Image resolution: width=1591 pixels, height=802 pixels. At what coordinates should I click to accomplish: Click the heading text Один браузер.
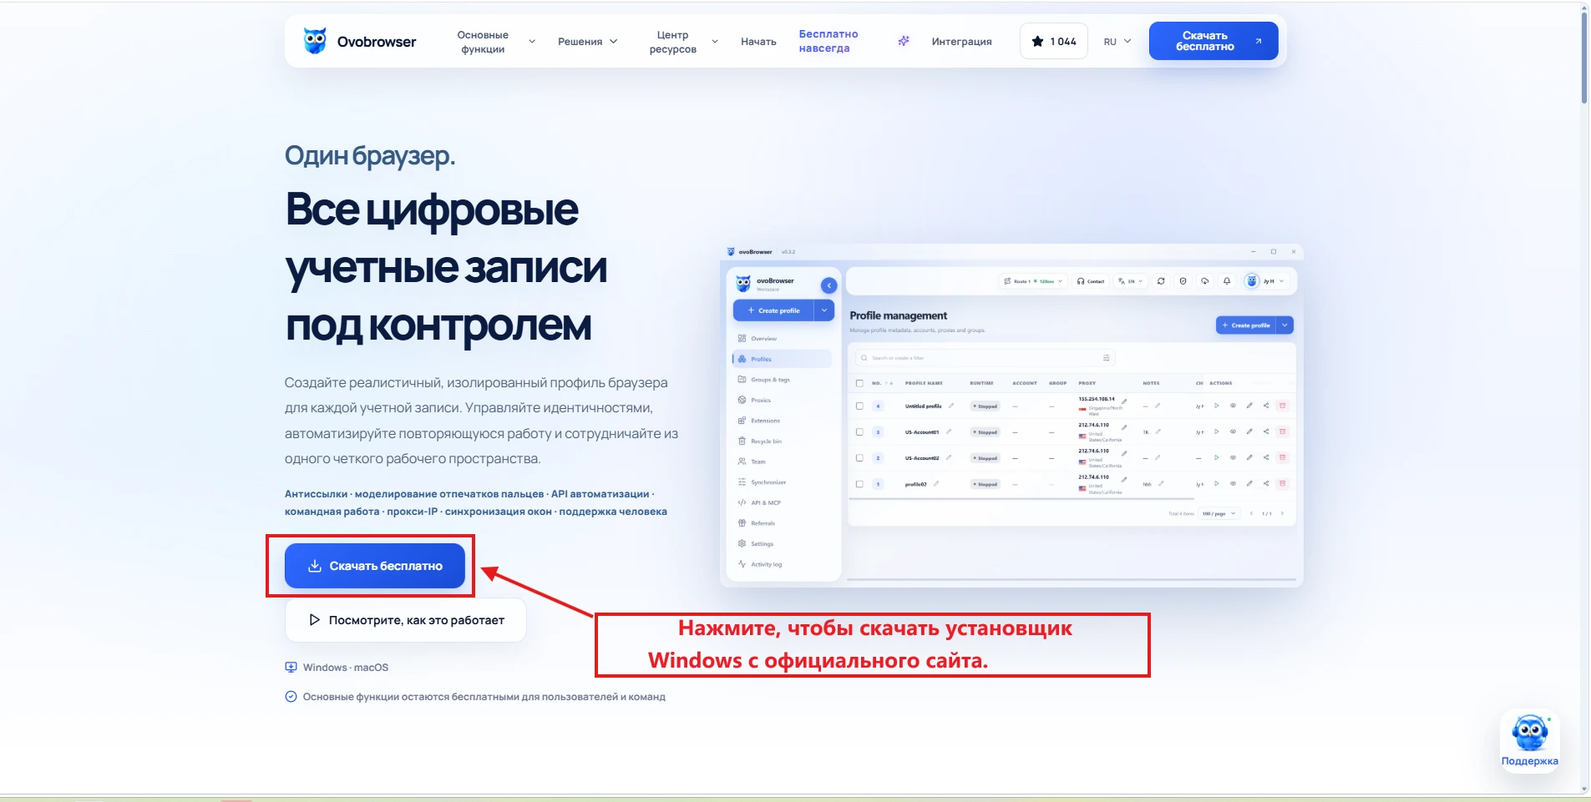(370, 156)
